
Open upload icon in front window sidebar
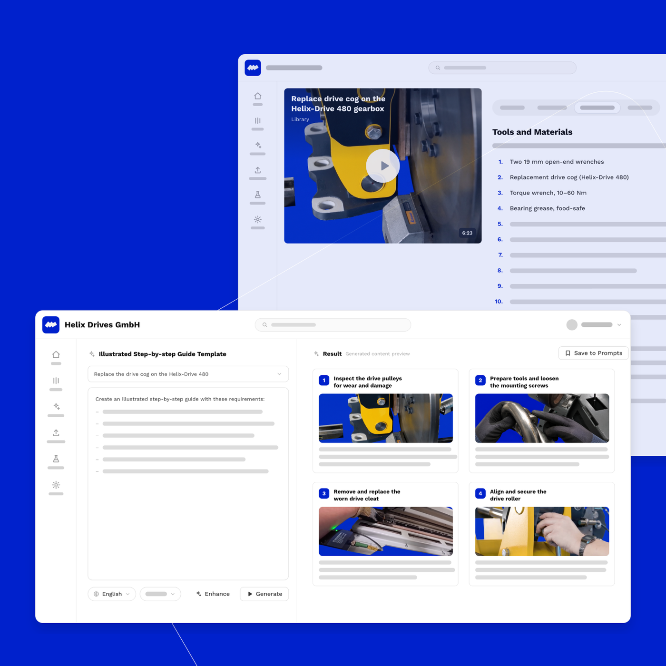coord(56,433)
